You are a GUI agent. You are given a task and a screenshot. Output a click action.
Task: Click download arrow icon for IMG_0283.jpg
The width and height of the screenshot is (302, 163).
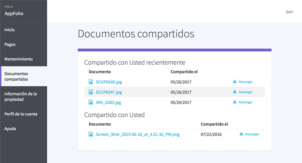click(x=234, y=102)
